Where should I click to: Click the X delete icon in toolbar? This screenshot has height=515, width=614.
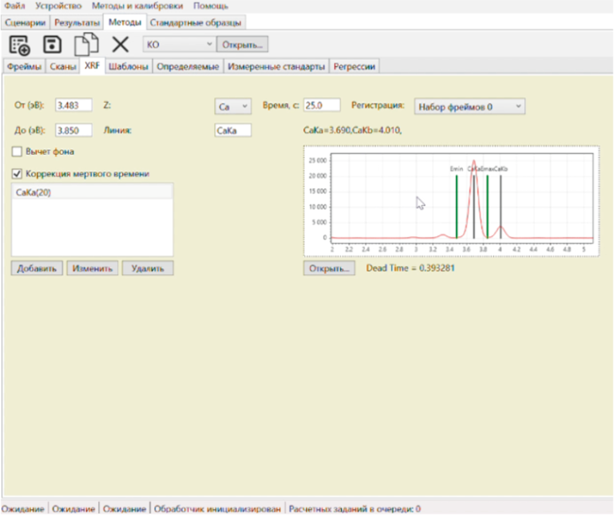click(x=120, y=45)
